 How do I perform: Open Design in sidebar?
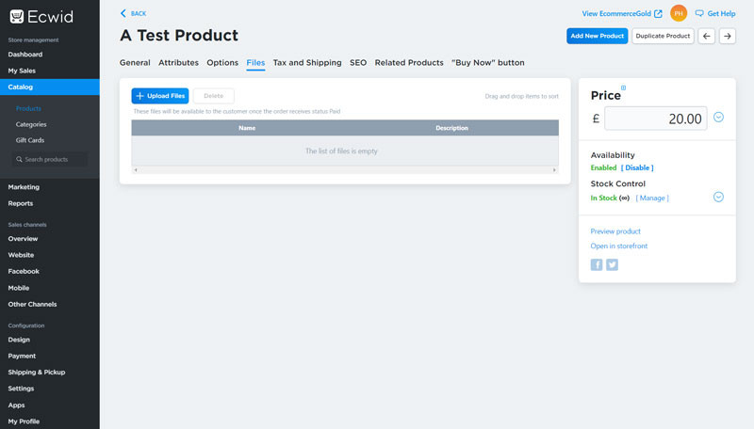tap(19, 340)
